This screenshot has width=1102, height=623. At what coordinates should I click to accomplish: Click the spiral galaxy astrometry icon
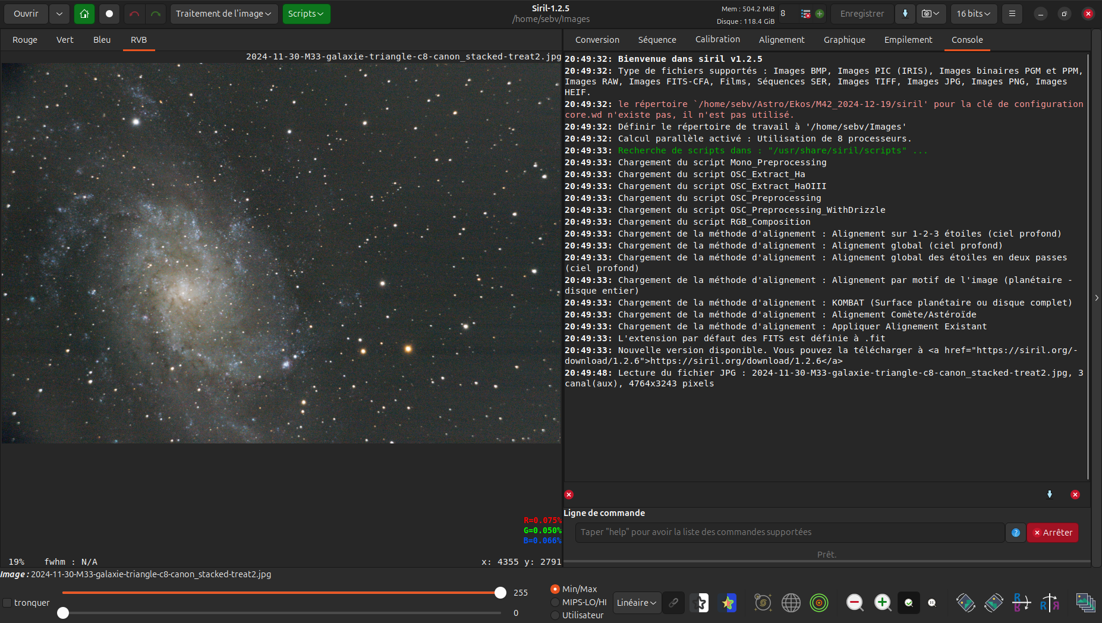pos(763,603)
